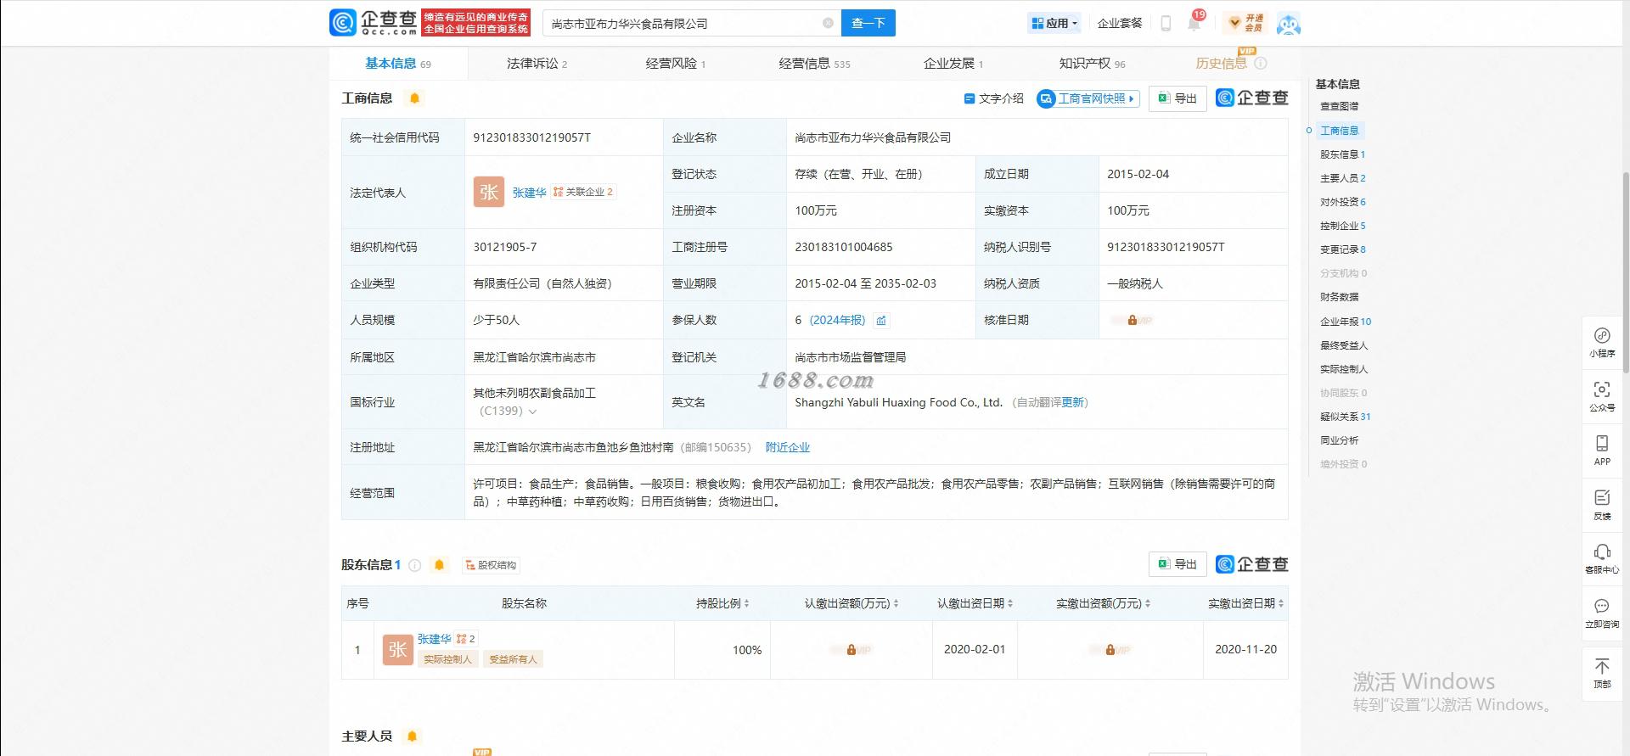Click the chart icon next to 2024年报
The width and height of the screenshot is (1630, 756).
click(x=881, y=321)
